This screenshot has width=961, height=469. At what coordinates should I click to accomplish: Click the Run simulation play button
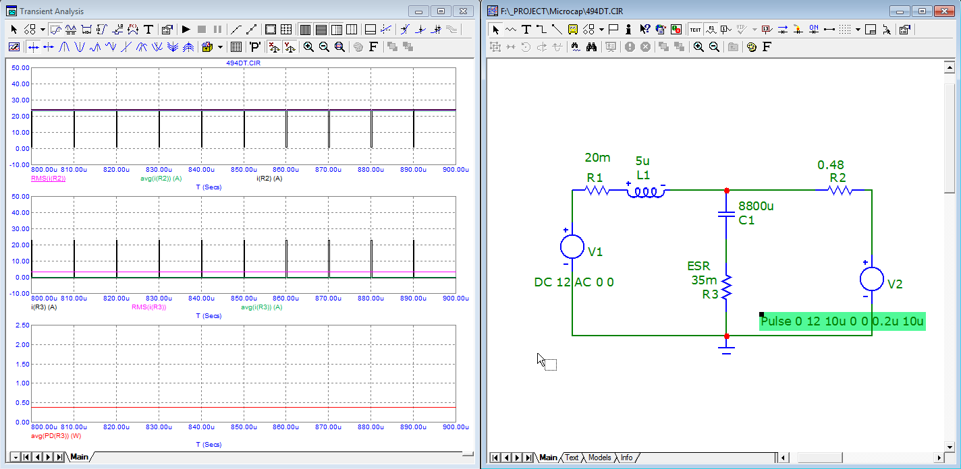186,30
